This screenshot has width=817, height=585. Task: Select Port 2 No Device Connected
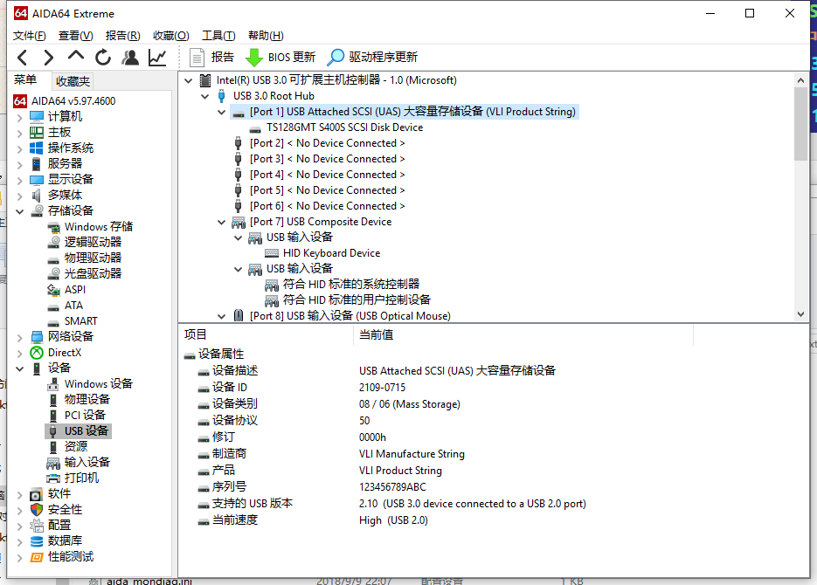(327, 143)
